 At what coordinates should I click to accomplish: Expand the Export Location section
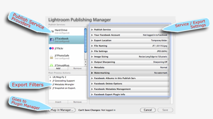pos(92,40)
